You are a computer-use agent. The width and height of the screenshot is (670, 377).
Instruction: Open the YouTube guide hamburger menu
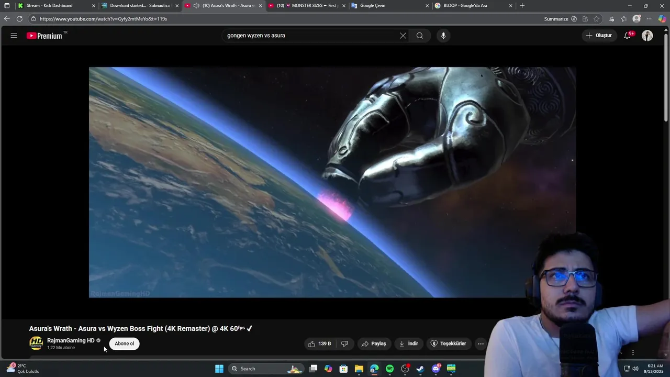tap(14, 36)
